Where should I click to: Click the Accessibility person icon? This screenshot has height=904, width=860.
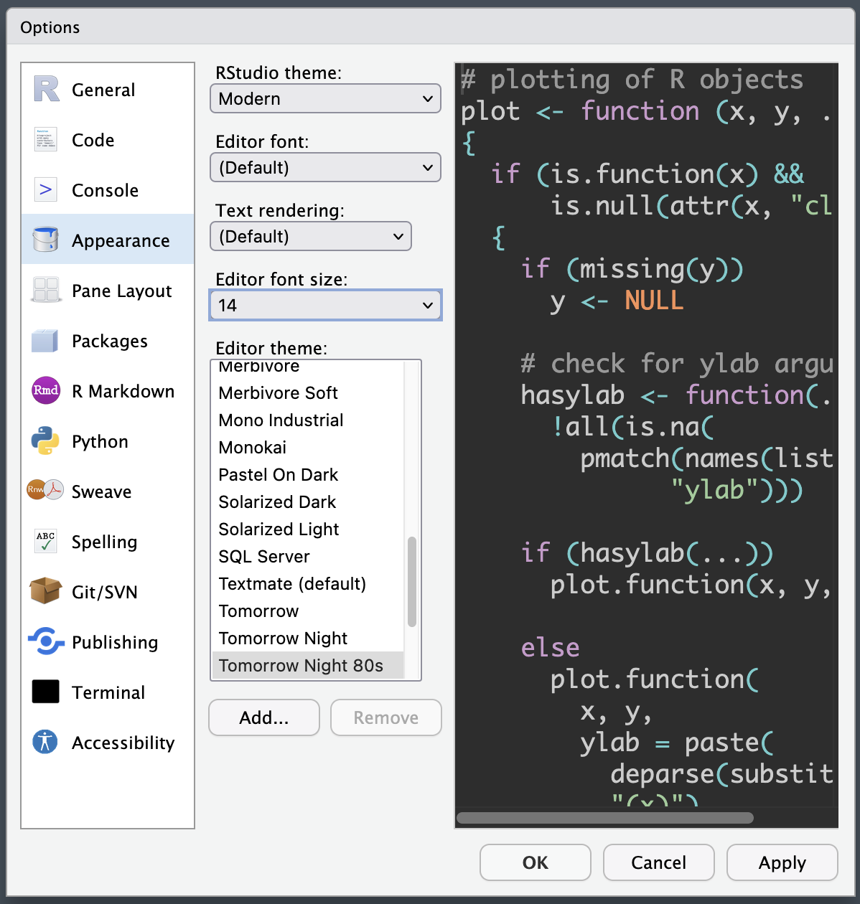(45, 741)
